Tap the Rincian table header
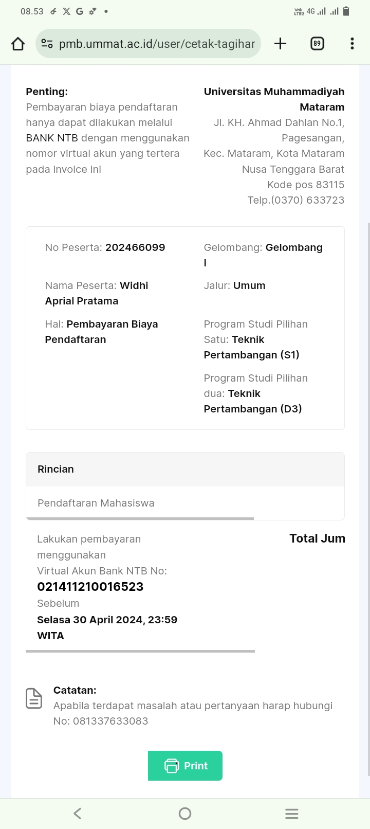The width and height of the screenshot is (370, 829). pos(55,469)
